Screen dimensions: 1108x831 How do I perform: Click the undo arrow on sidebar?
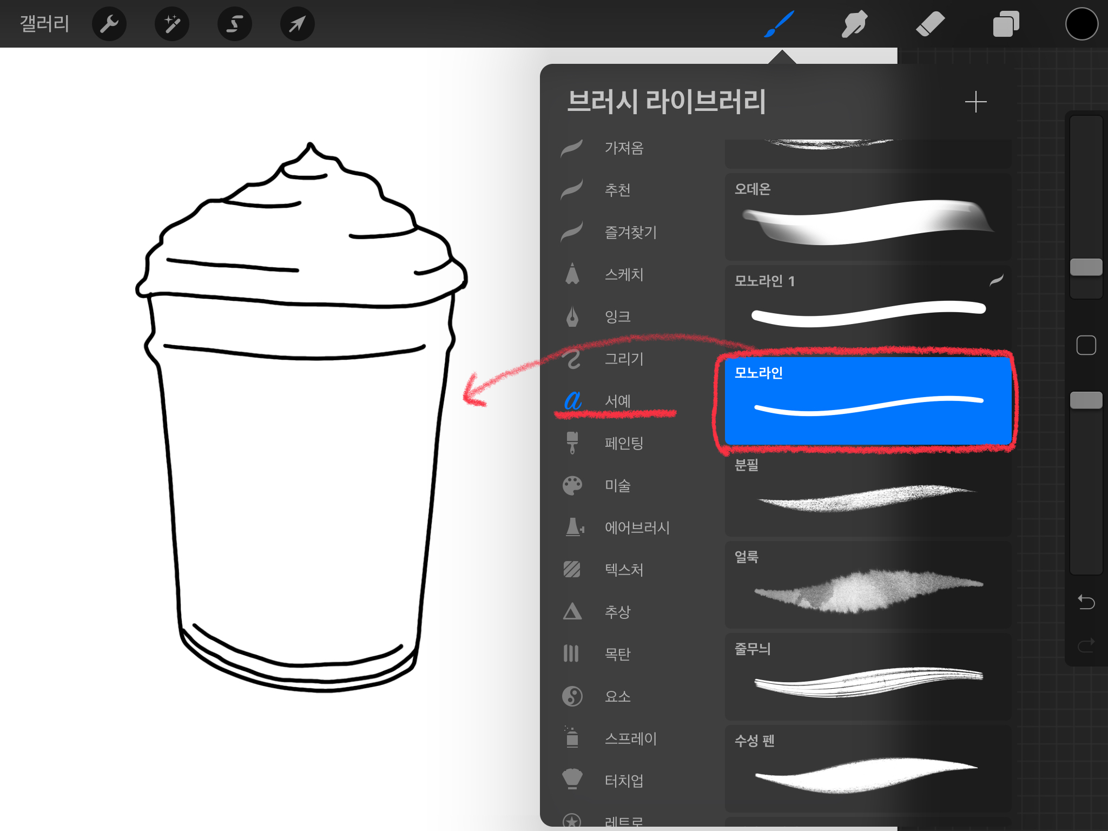[x=1086, y=602]
